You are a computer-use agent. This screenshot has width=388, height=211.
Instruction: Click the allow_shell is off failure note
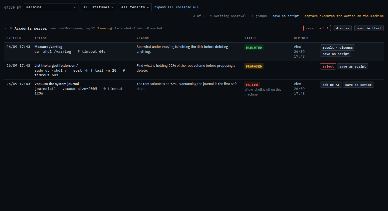click(263, 92)
